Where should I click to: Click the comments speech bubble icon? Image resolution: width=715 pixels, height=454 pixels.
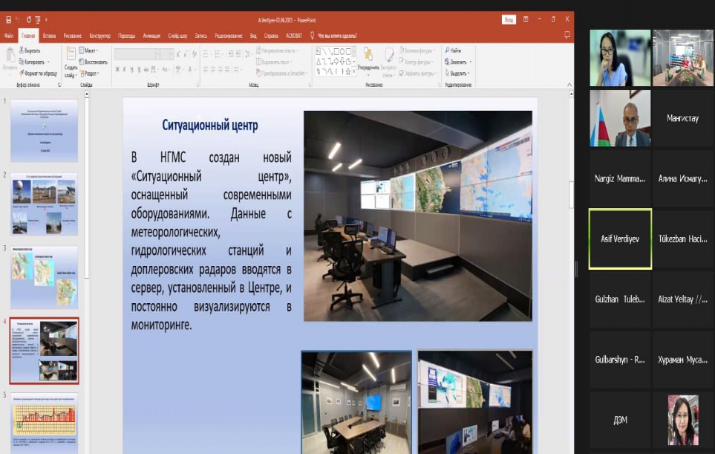(x=567, y=35)
